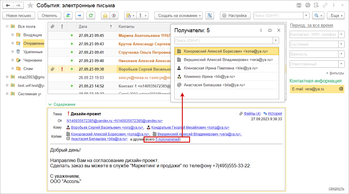Screen dimensions: 349x194
Task: Click the structure icon beside Создать на основании
Action: tap(210, 15)
